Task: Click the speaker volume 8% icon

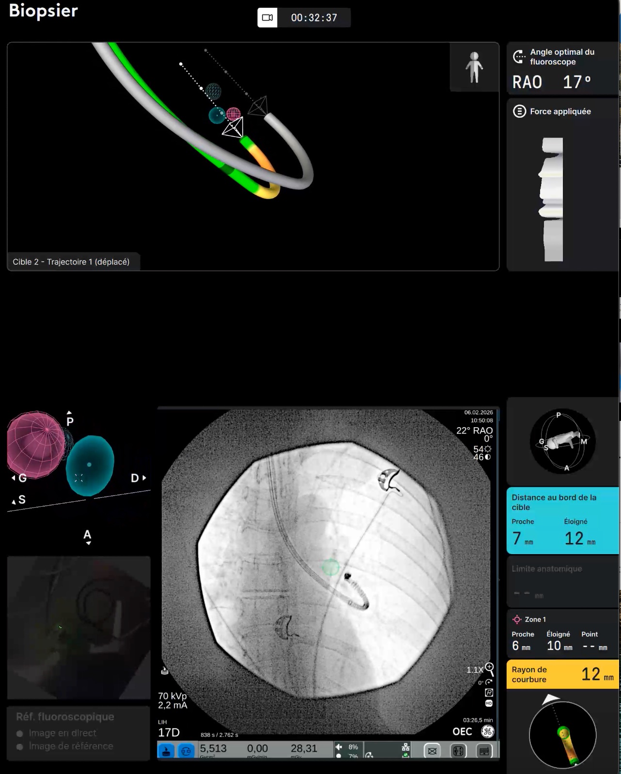Action: coord(339,747)
